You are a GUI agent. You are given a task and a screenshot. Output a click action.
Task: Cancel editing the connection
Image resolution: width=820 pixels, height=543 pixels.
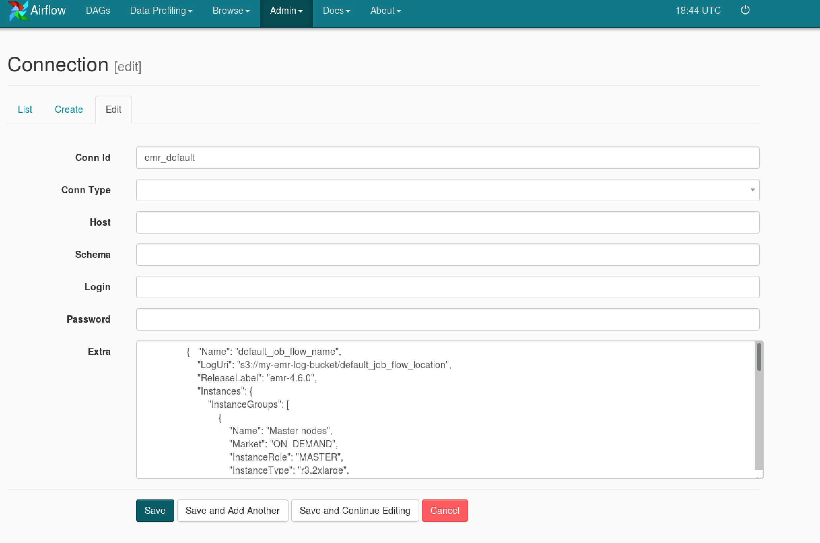coord(444,510)
